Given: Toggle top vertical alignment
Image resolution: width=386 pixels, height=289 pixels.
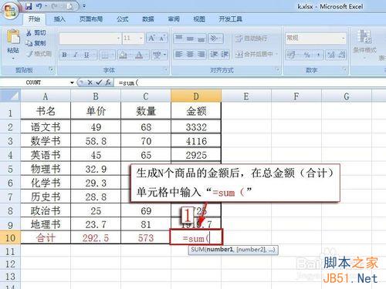Looking at the screenshot, I should point(179,39).
